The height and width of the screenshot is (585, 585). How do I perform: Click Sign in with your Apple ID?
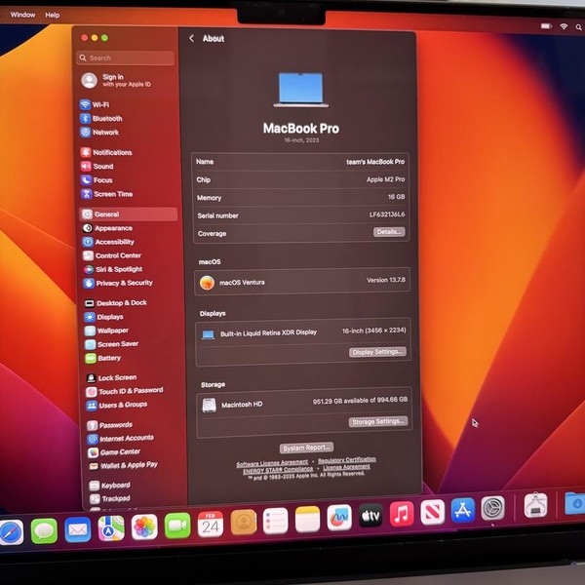click(x=116, y=80)
